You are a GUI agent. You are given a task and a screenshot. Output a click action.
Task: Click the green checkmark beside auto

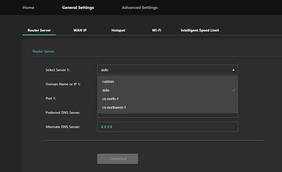point(233,90)
